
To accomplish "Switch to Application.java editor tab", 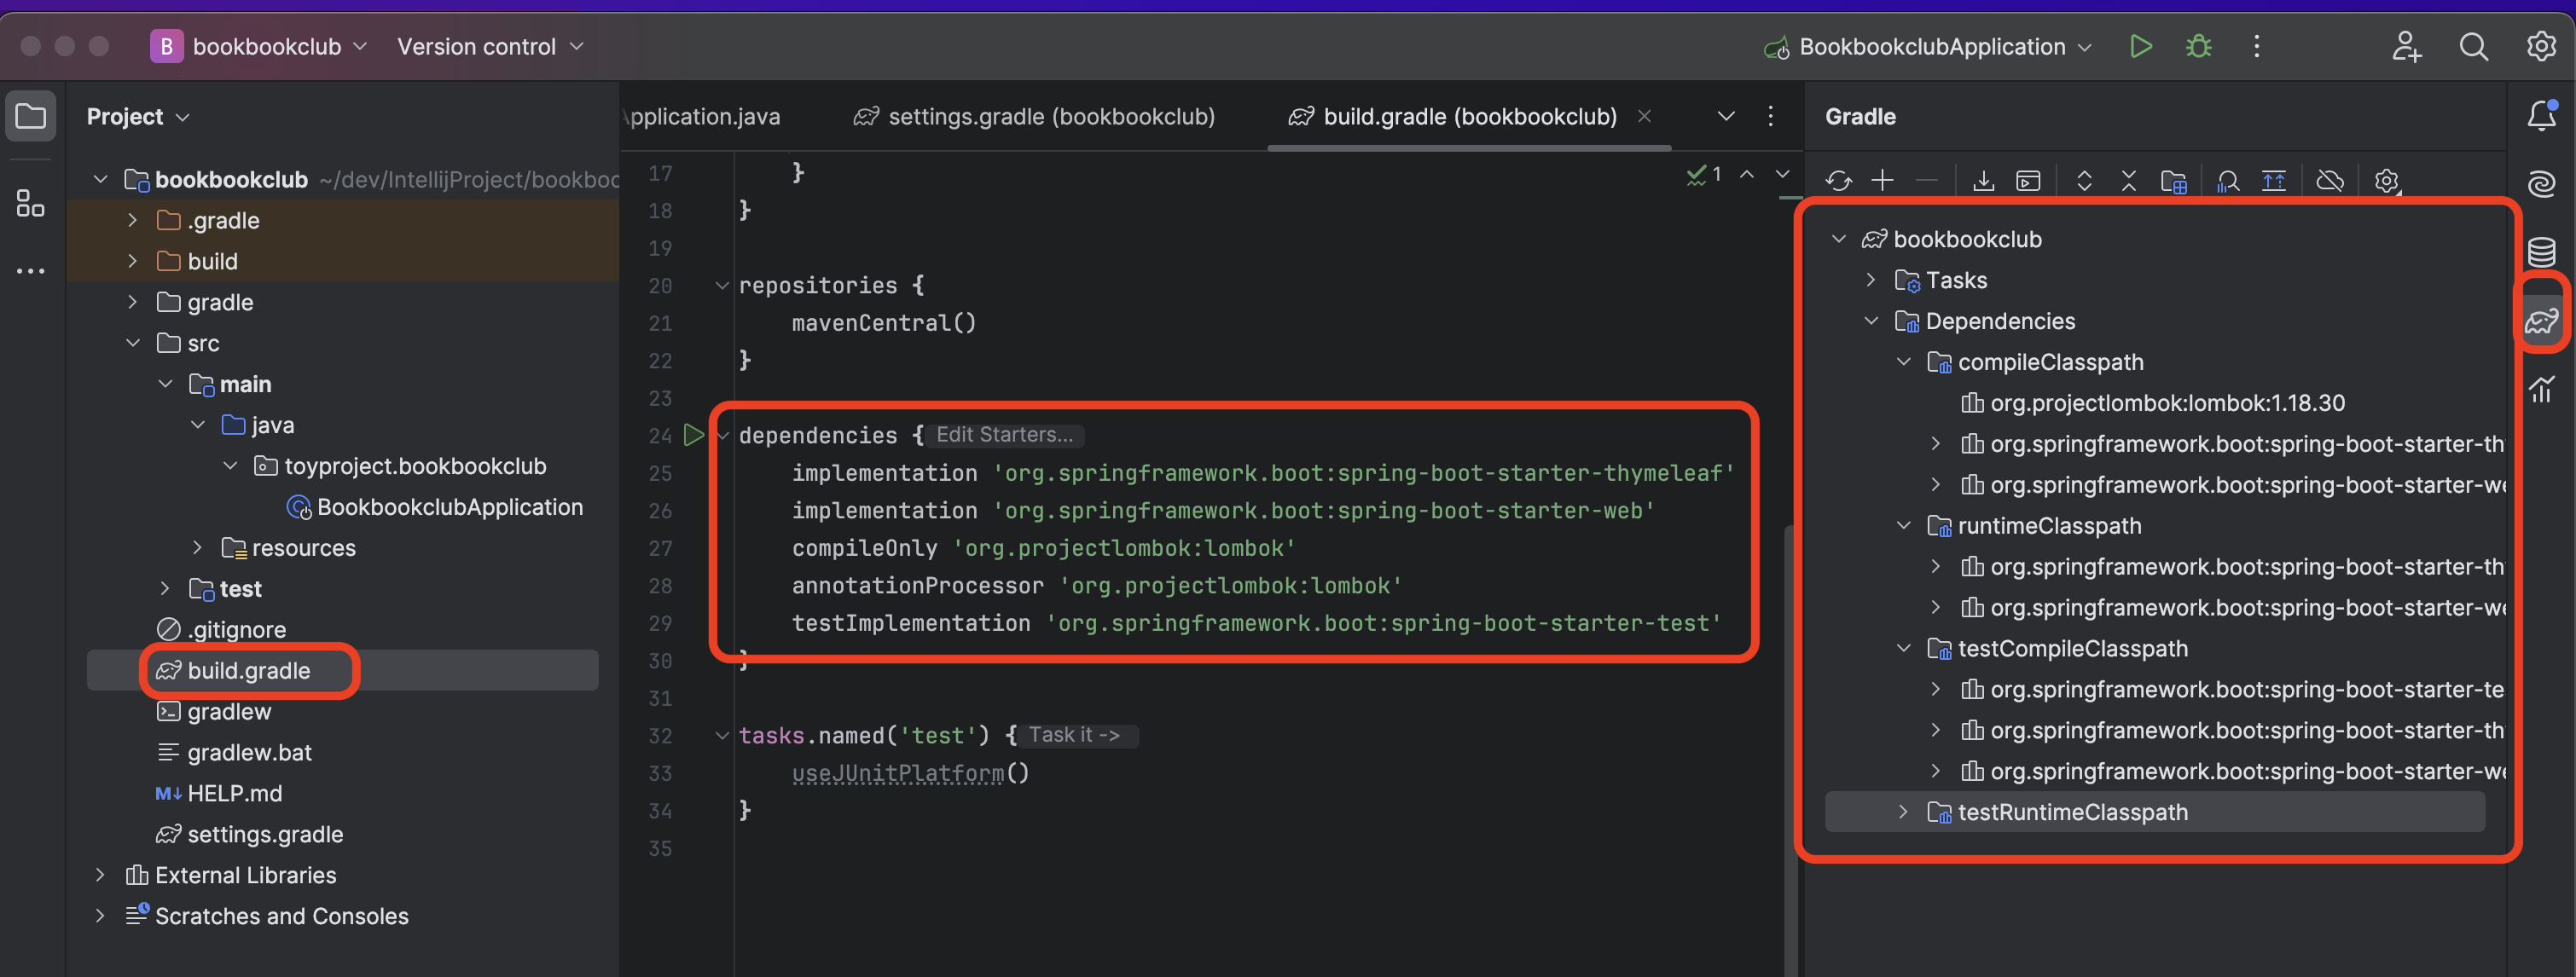I will pyautogui.click(x=702, y=117).
